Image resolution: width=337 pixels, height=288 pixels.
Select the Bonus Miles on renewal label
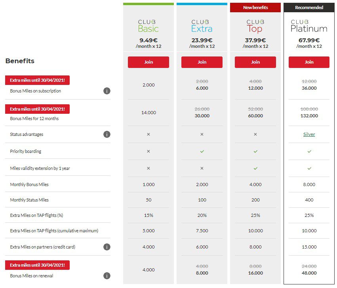pyautogui.click(x=32, y=276)
